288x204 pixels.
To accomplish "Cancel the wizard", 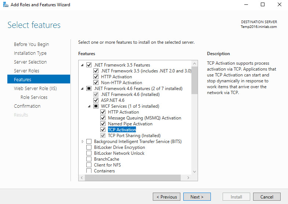I will point(267,197).
